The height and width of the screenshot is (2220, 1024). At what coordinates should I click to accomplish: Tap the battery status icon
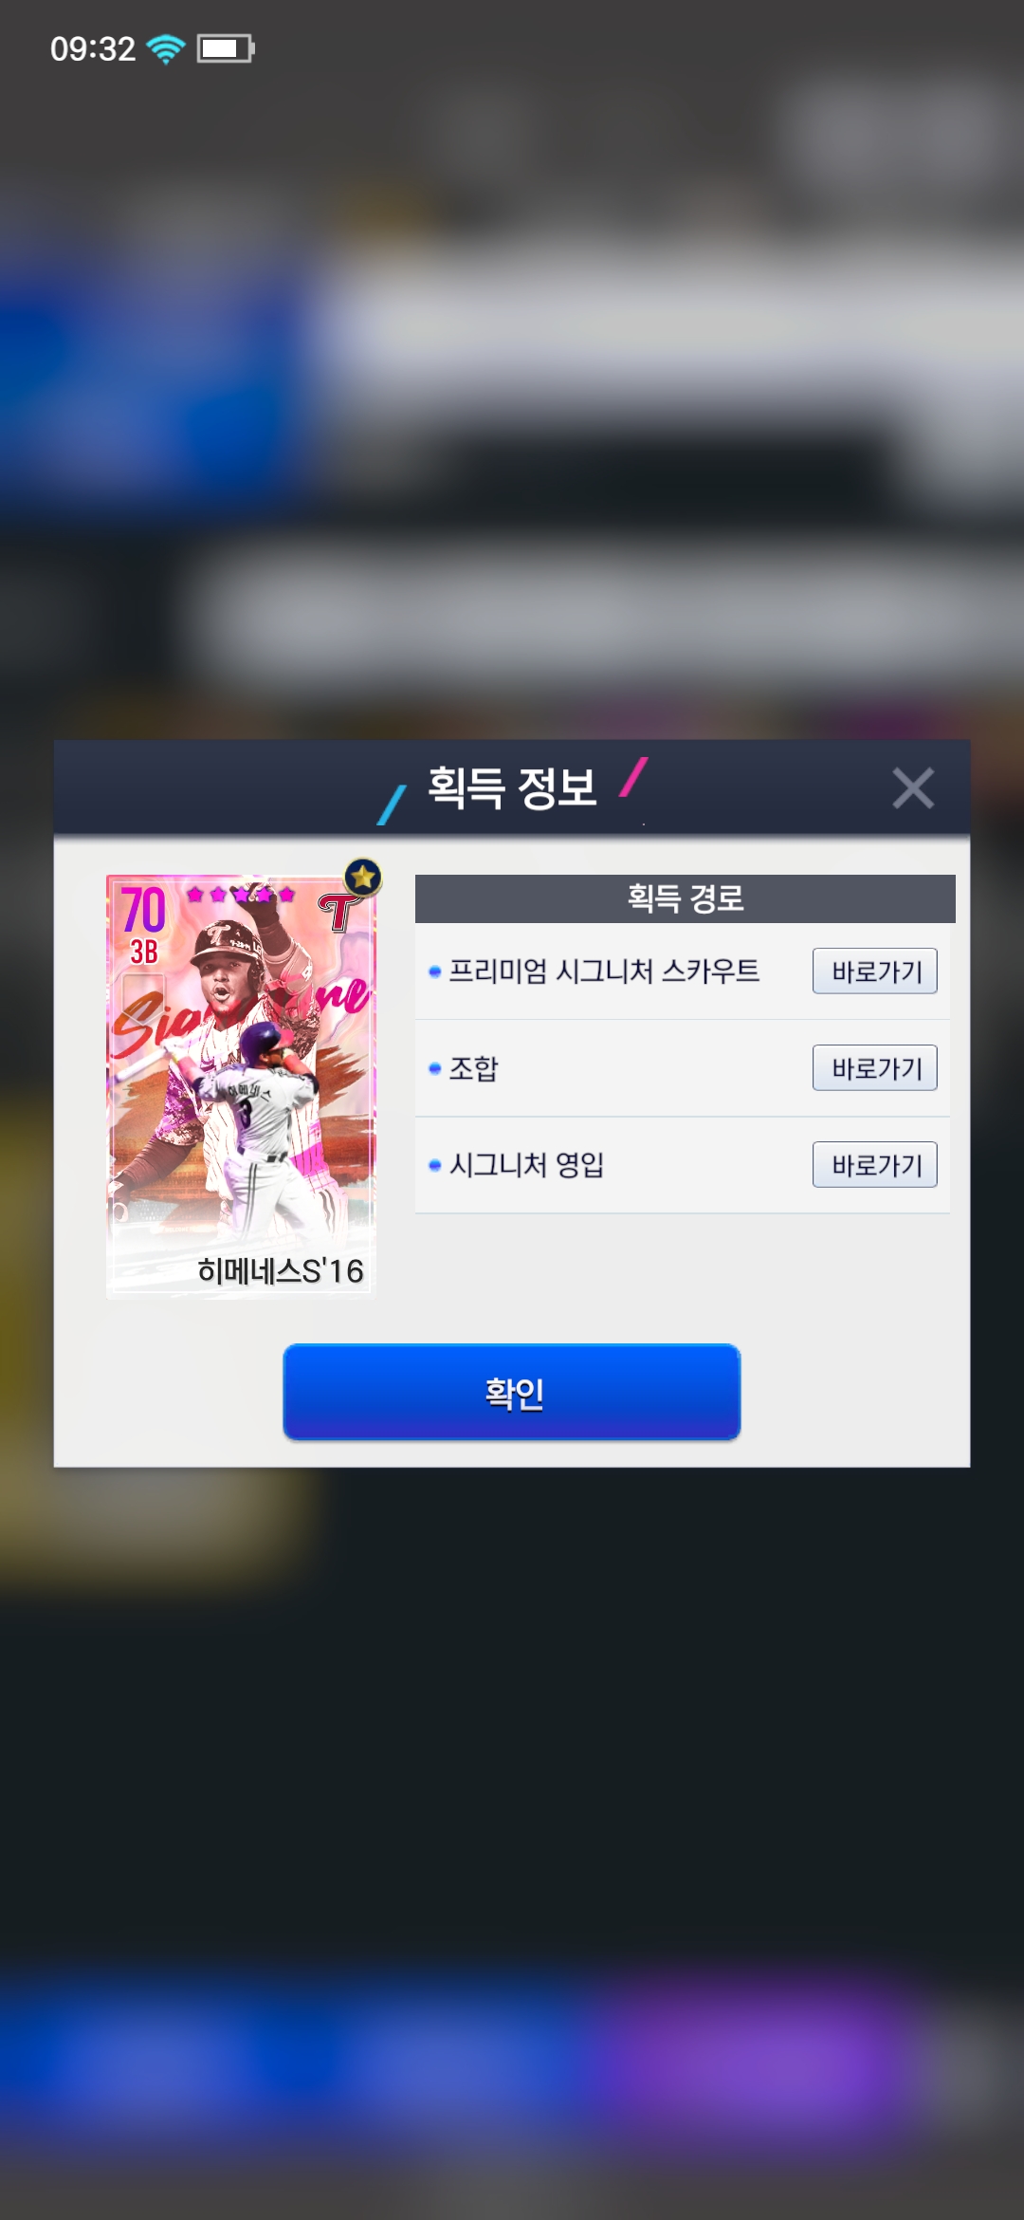tap(226, 48)
